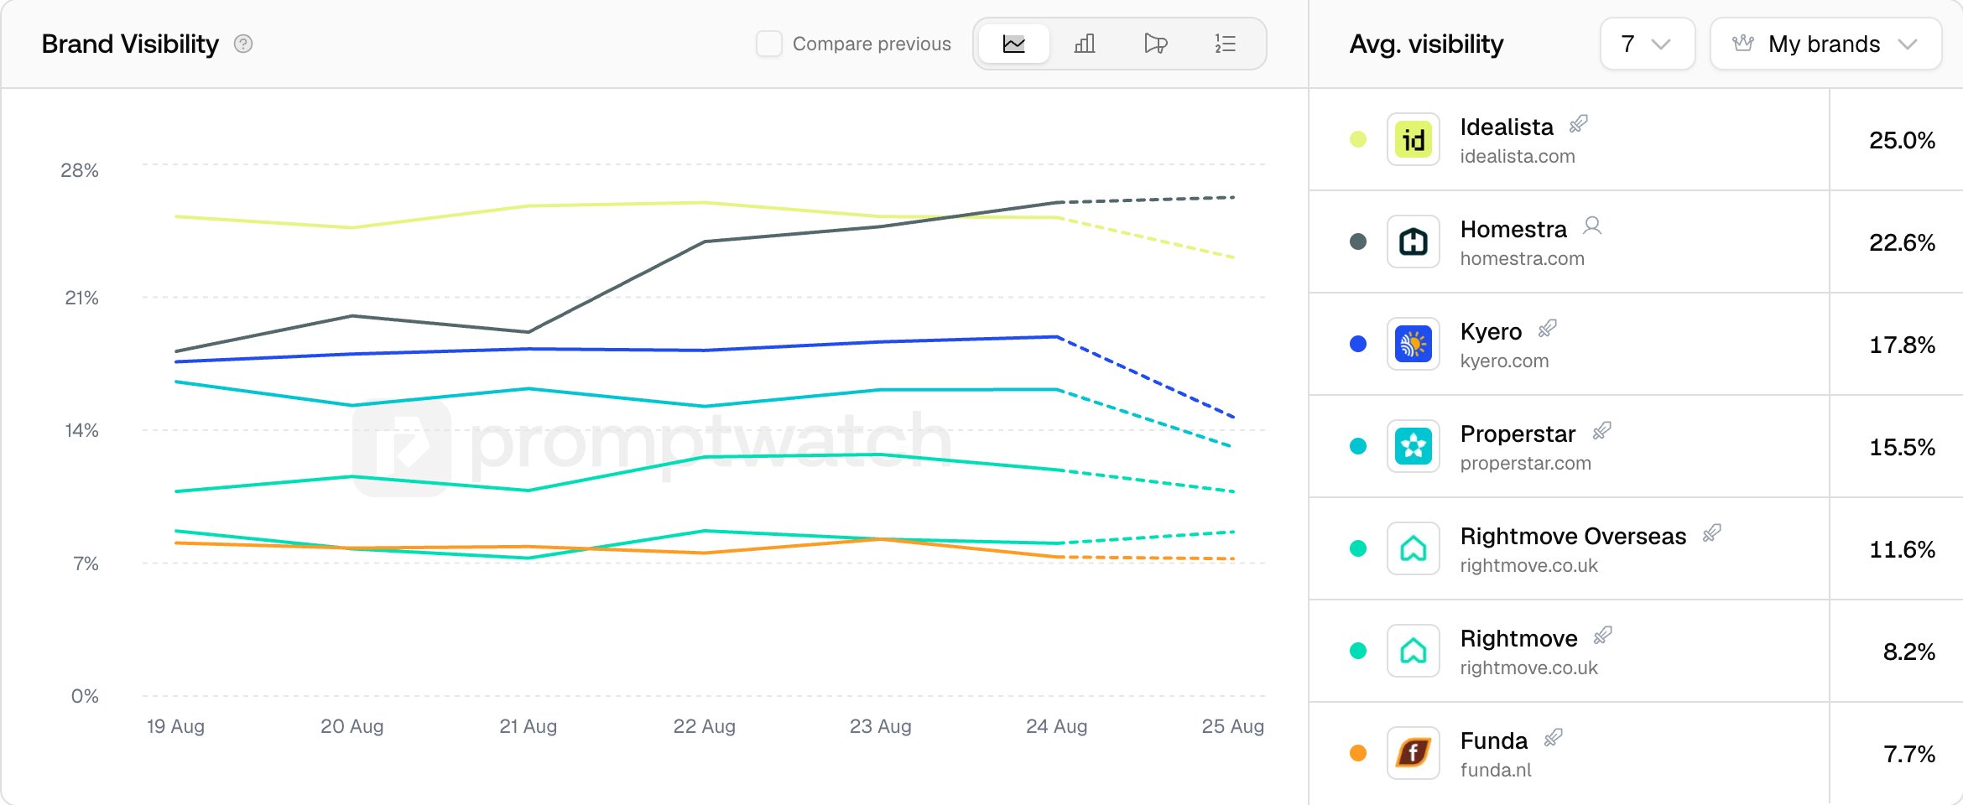Image resolution: width=1963 pixels, height=805 pixels.
Task: Click the 28% y-axis label
Action: click(80, 170)
